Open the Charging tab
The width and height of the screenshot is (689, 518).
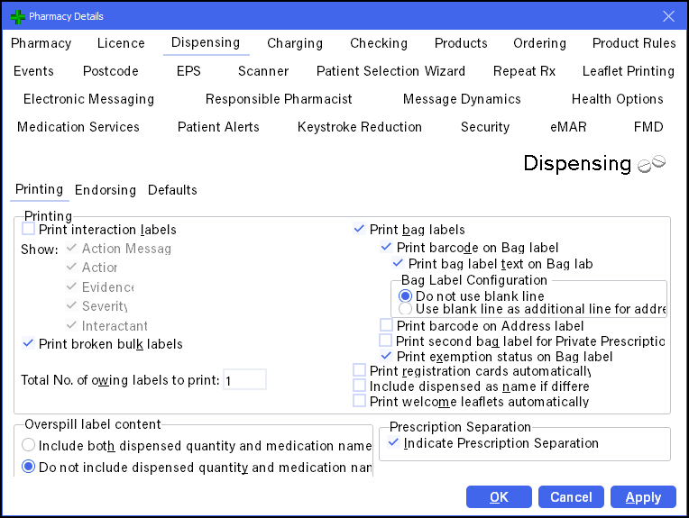(294, 43)
